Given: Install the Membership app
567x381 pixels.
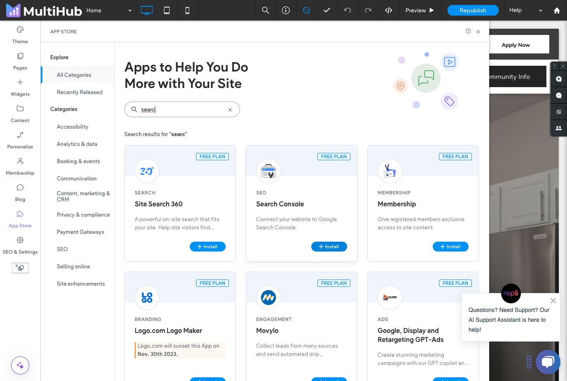Looking at the screenshot, I should pos(450,247).
